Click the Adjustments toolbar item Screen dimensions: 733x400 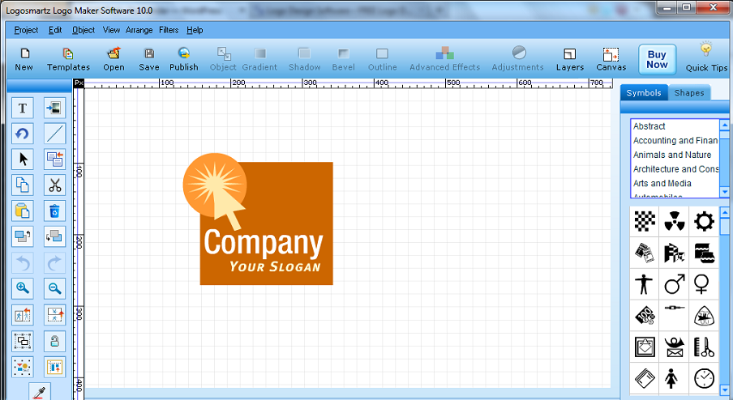pyautogui.click(x=518, y=59)
